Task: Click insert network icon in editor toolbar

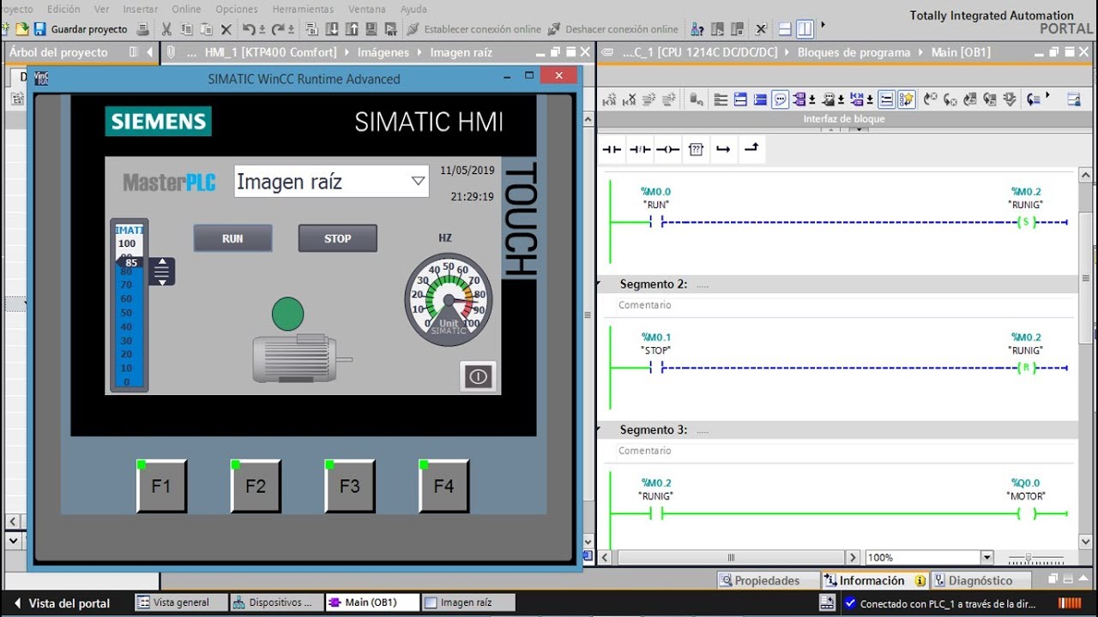Action: click(x=609, y=99)
